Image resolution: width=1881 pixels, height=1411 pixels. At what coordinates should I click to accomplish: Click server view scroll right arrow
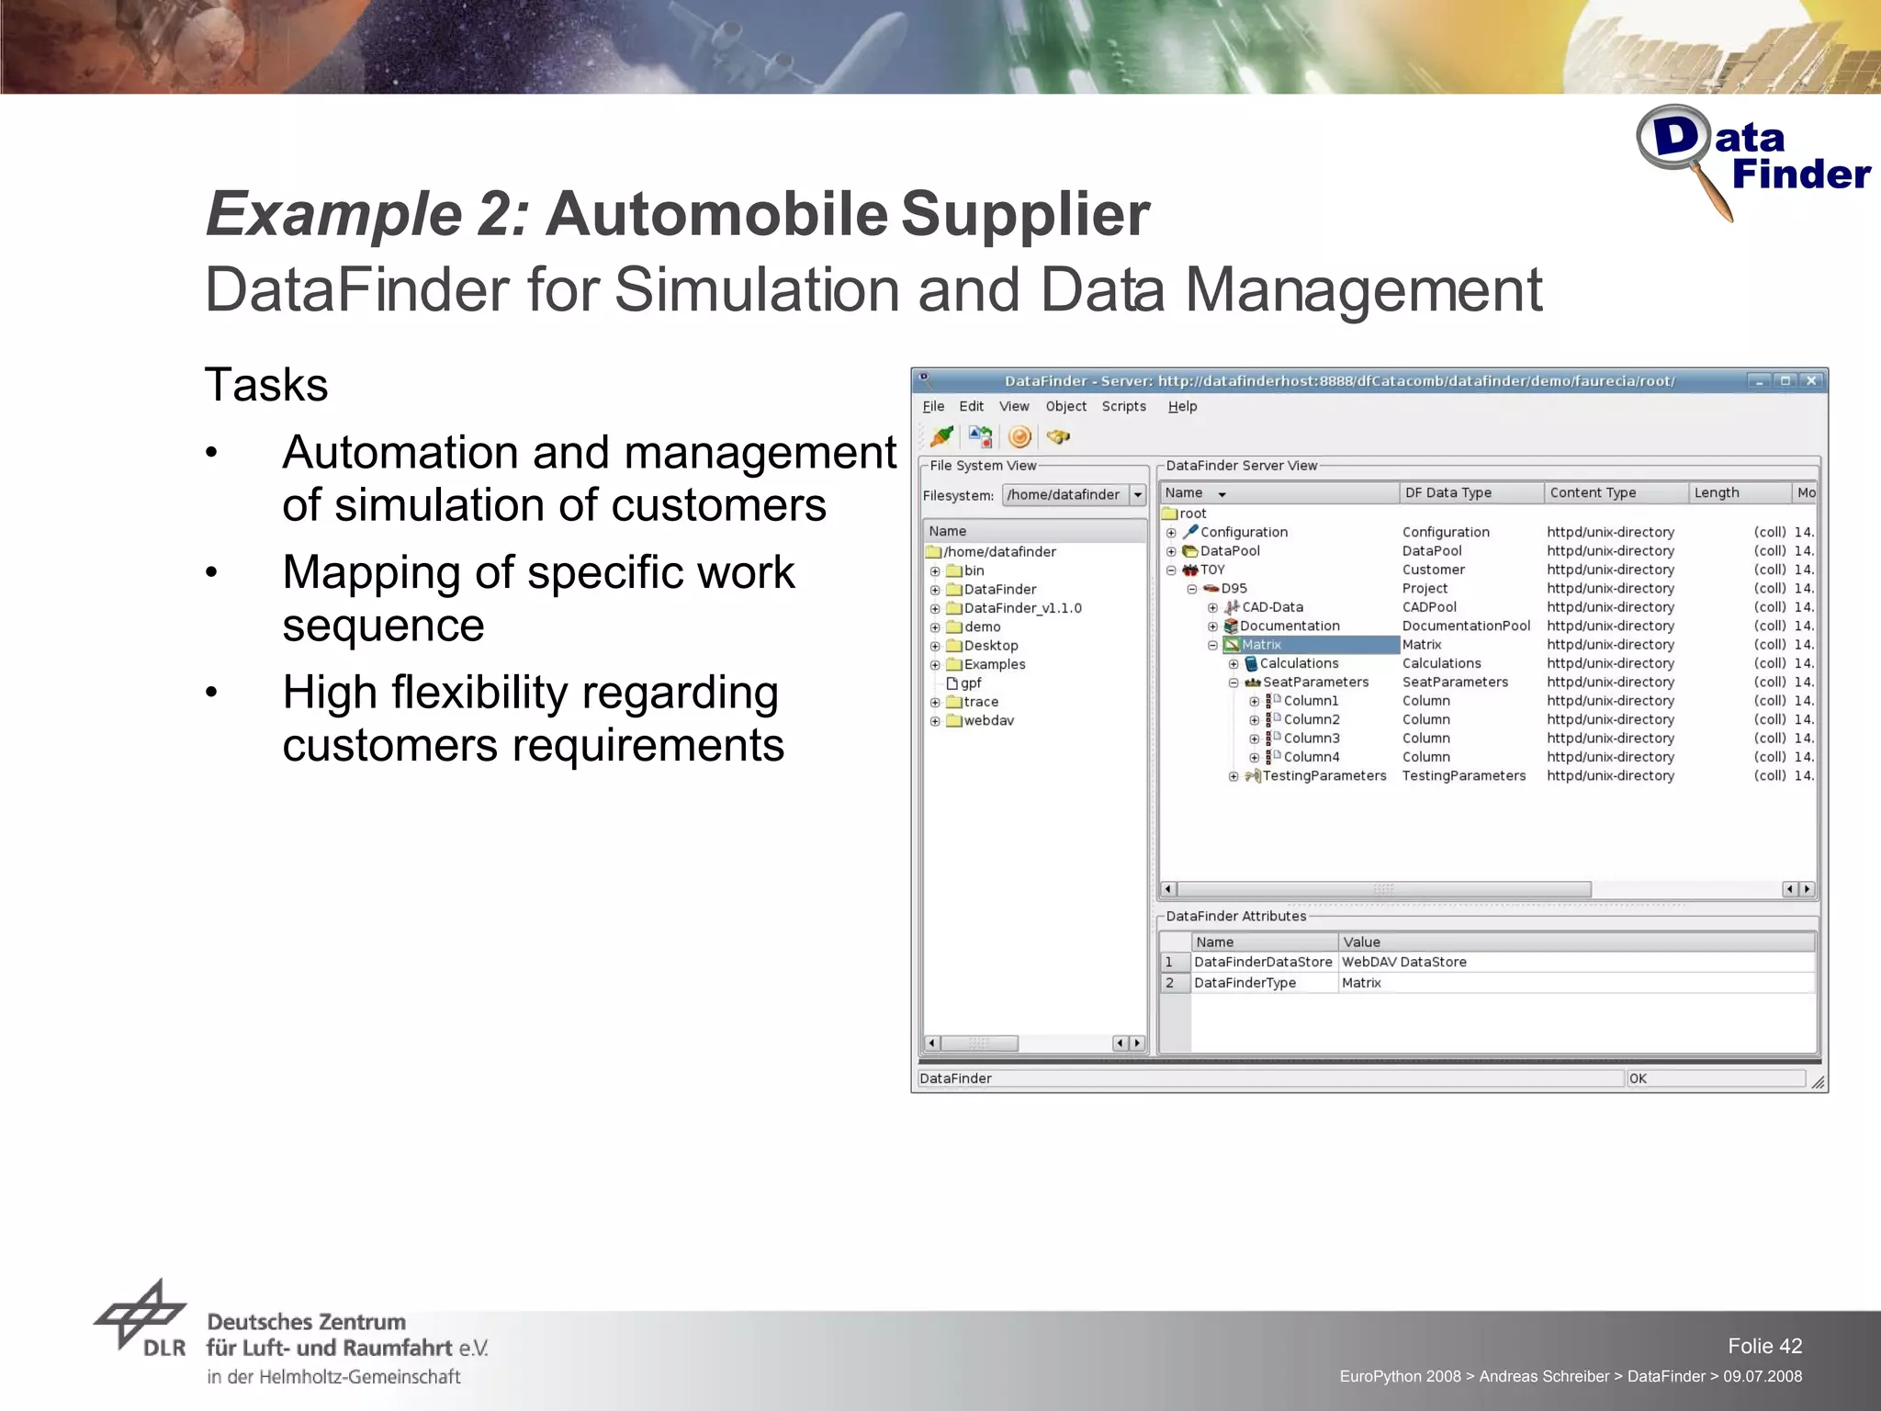pyautogui.click(x=1807, y=889)
